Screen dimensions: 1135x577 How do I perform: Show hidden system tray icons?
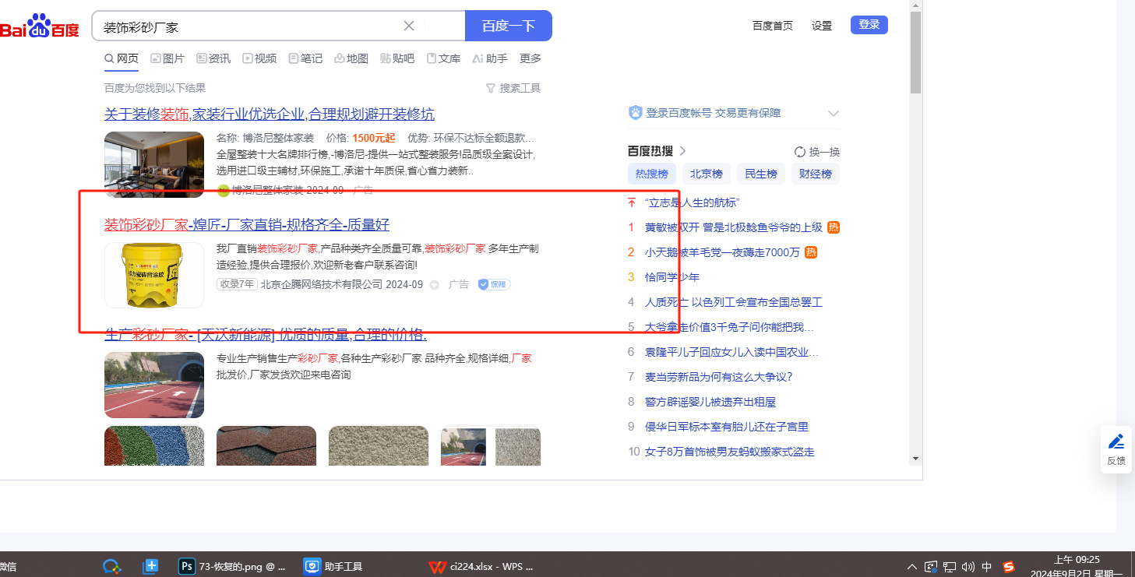click(x=912, y=566)
